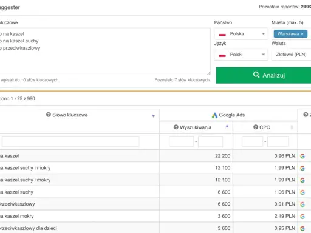Open Google icon in first 12 100 row

[302, 168]
